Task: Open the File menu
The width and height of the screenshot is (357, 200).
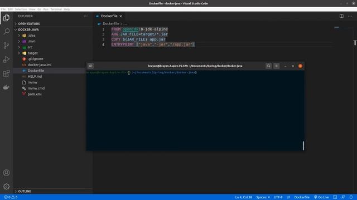Action: point(3,9)
